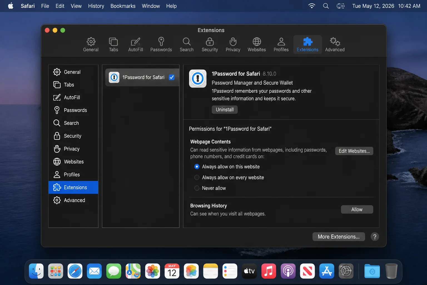
Task: Click the help question mark button
Action: pyautogui.click(x=375, y=237)
